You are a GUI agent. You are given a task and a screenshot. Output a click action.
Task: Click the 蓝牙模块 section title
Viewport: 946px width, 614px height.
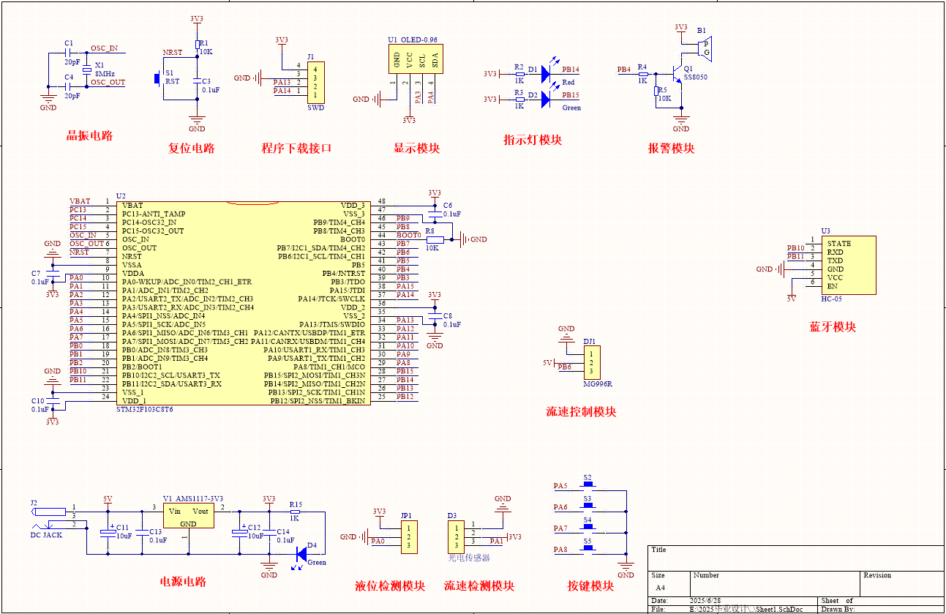[833, 327]
